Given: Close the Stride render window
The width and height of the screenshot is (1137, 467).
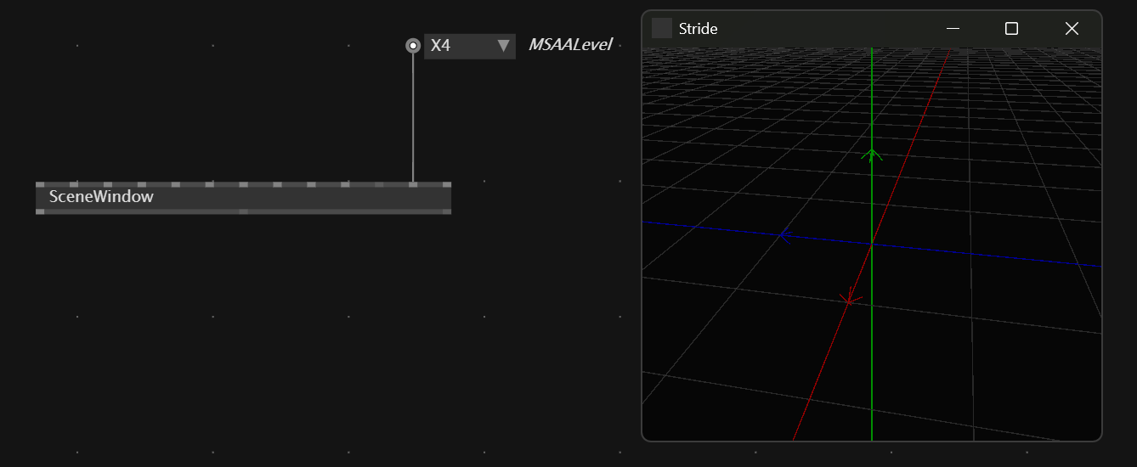Looking at the screenshot, I should pyautogui.click(x=1072, y=29).
